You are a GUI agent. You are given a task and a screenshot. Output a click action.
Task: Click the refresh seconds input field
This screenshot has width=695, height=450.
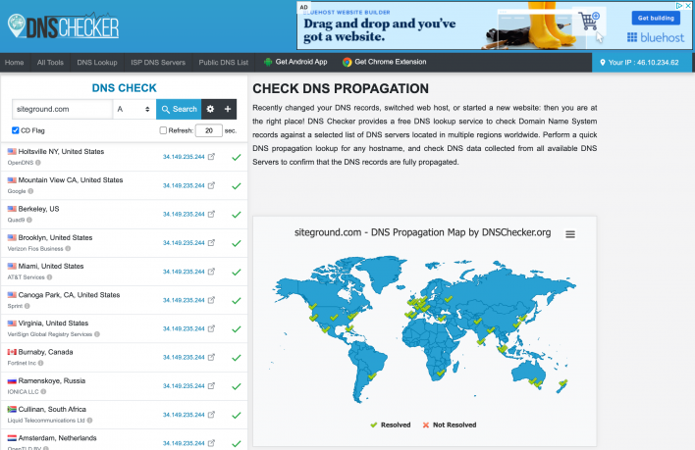pyautogui.click(x=209, y=130)
